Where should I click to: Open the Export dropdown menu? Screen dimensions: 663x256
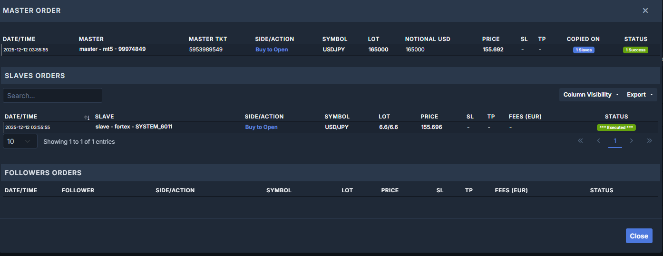[640, 95]
